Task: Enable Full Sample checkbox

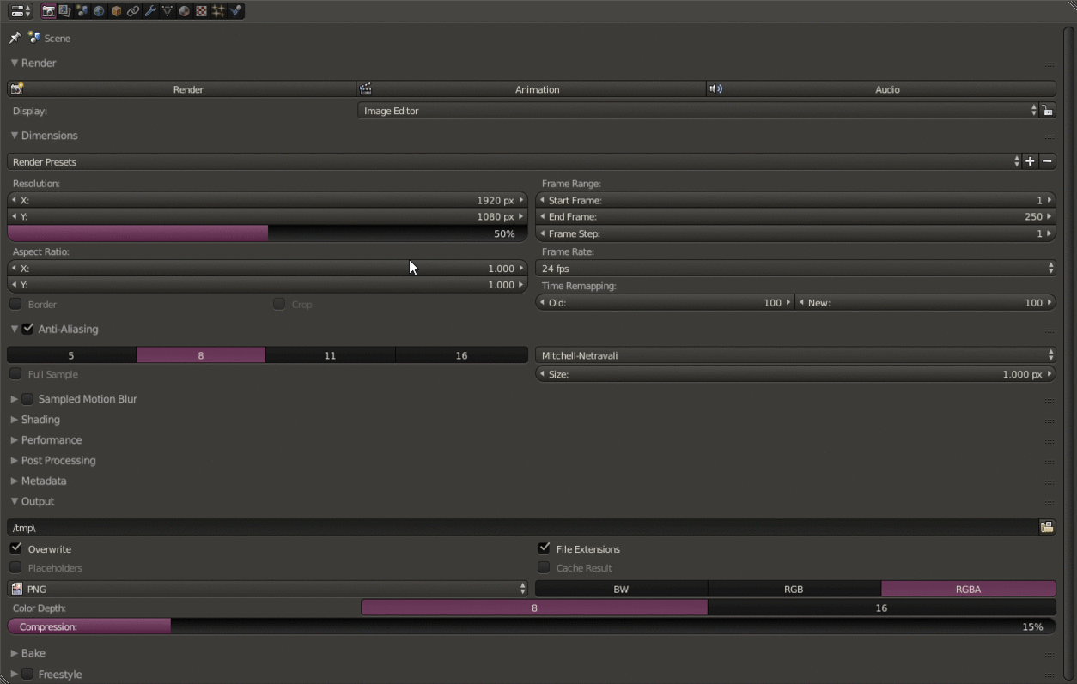Action: [15, 374]
